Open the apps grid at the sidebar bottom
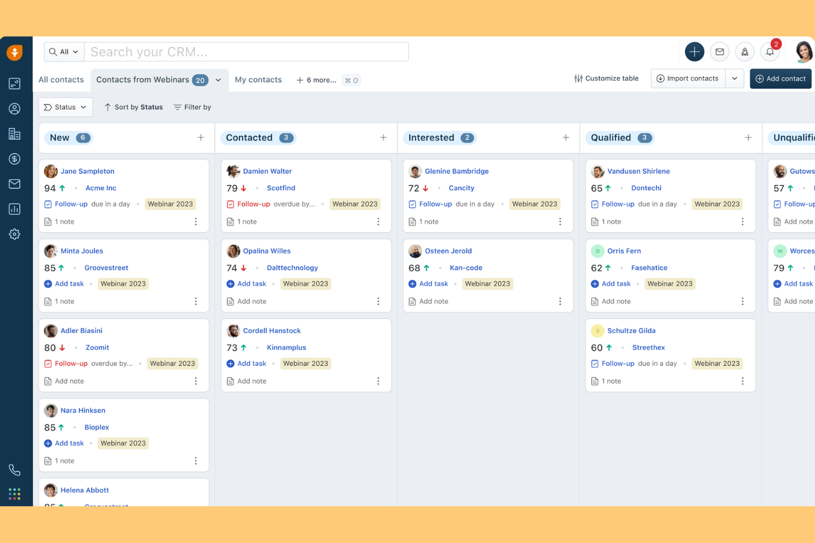 [x=15, y=493]
